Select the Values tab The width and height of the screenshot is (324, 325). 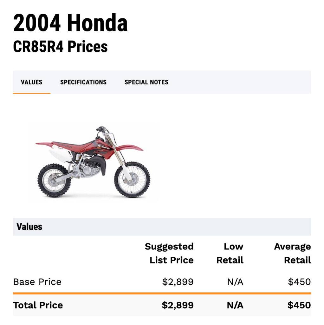coord(31,82)
